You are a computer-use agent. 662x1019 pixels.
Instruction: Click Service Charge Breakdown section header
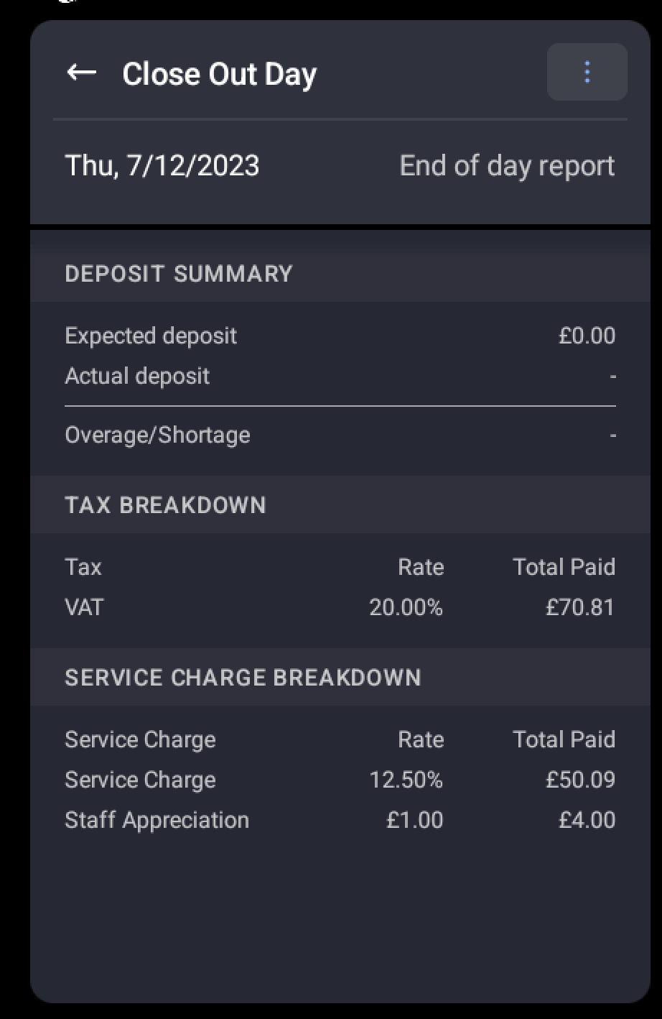pyautogui.click(x=243, y=678)
